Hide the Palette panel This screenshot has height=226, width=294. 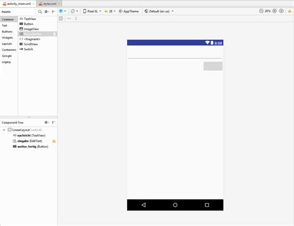(x=53, y=12)
